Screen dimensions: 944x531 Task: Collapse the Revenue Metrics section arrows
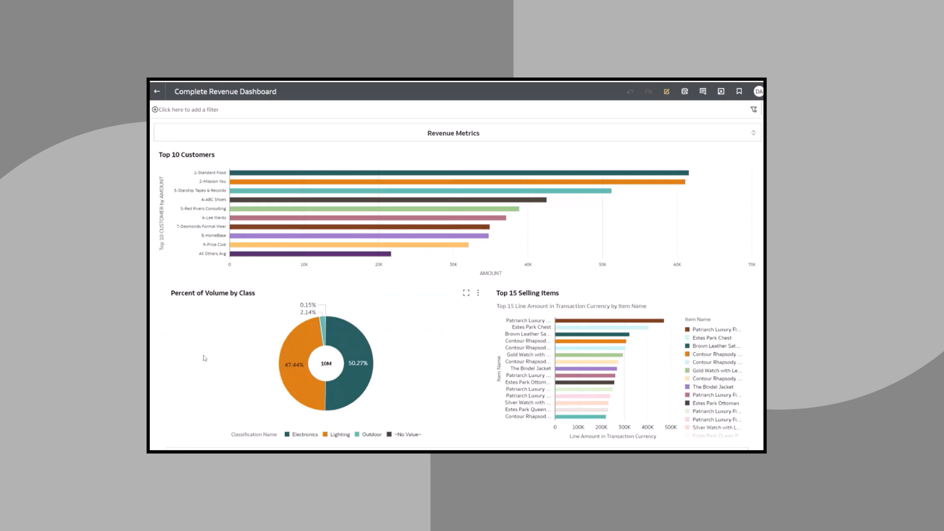pos(754,133)
